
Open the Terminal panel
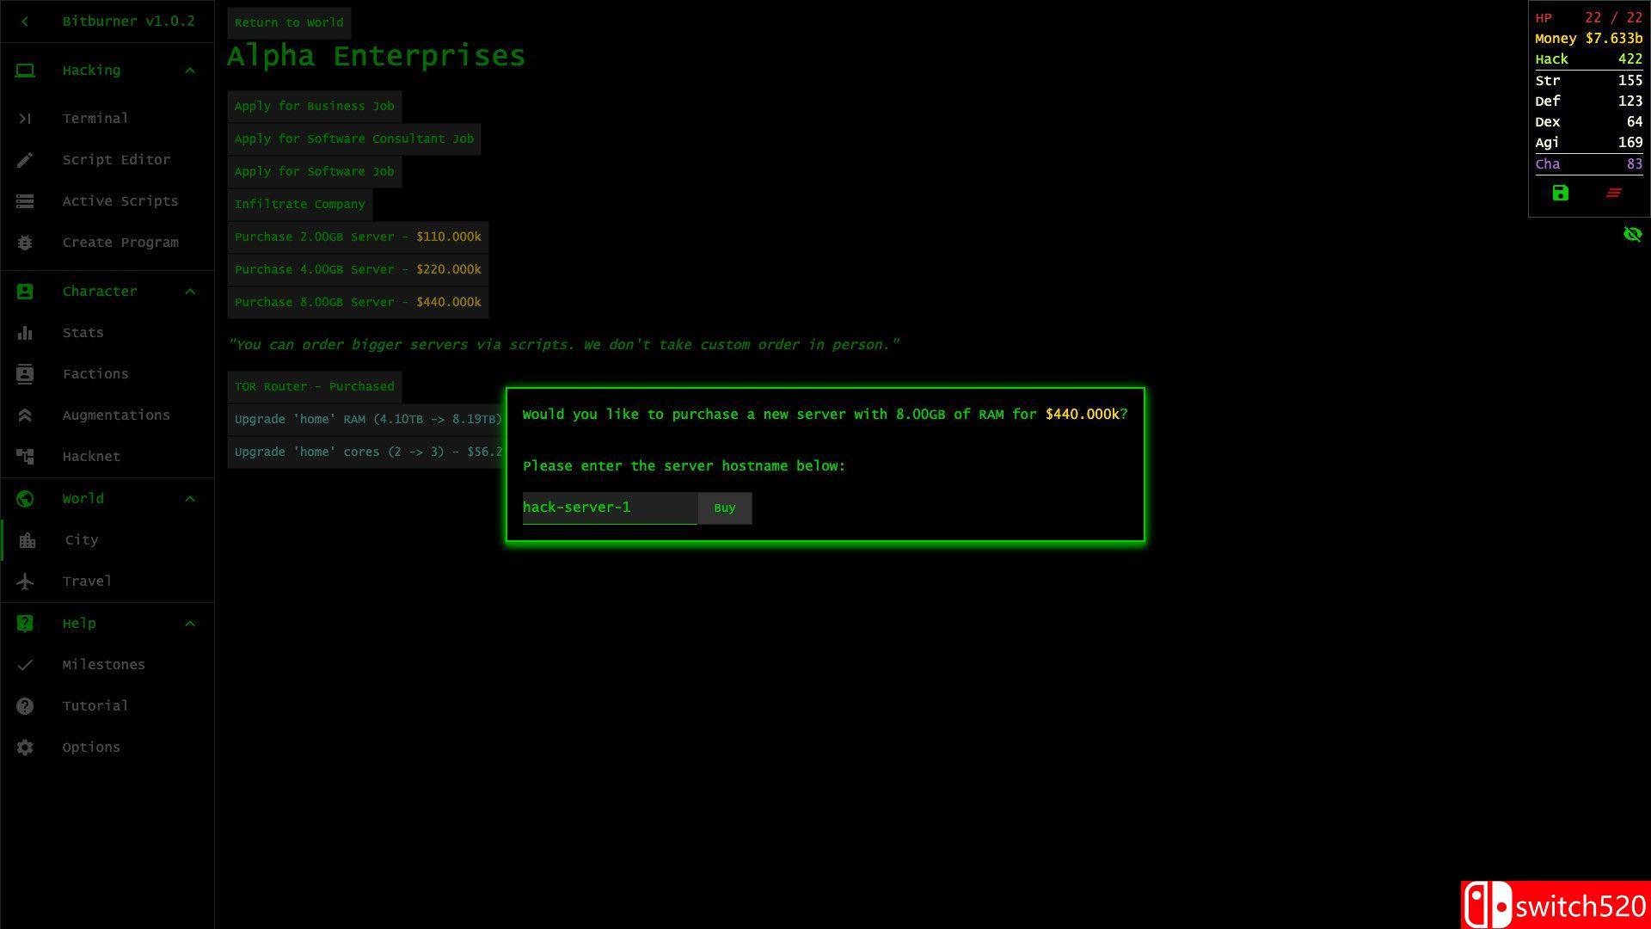click(x=96, y=118)
